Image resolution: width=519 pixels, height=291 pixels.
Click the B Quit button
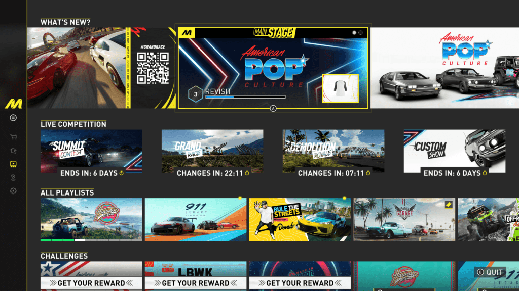pyautogui.click(x=490, y=272)
